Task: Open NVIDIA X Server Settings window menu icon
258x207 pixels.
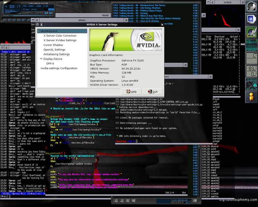Action: click(x=38, y=25)
